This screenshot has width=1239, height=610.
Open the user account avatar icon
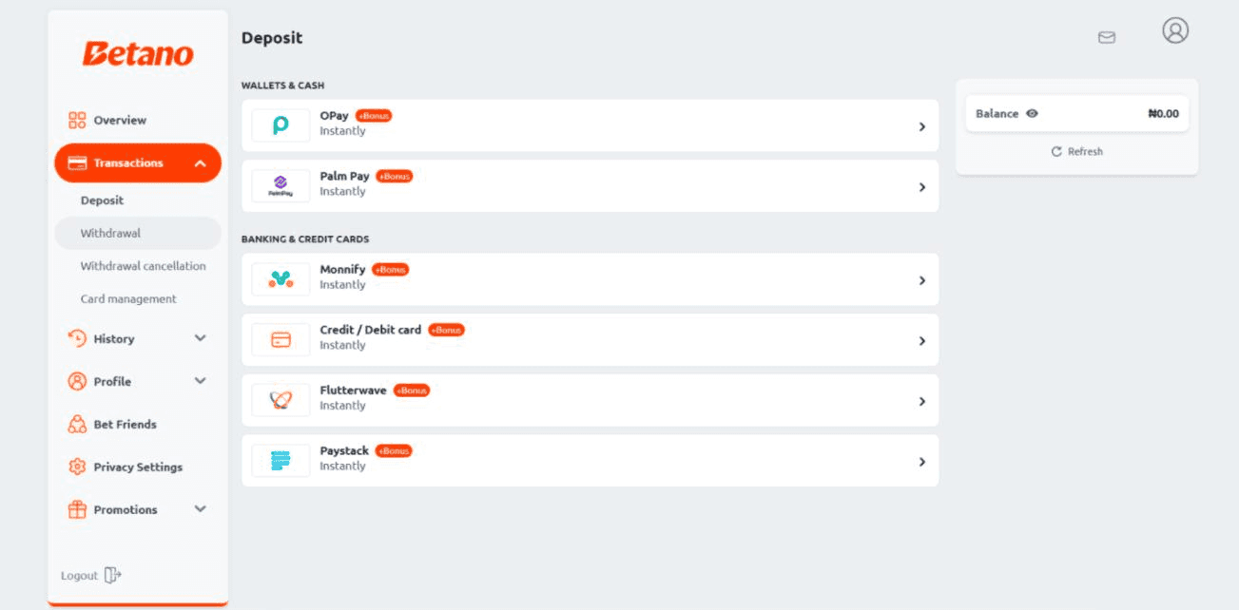1175,30
